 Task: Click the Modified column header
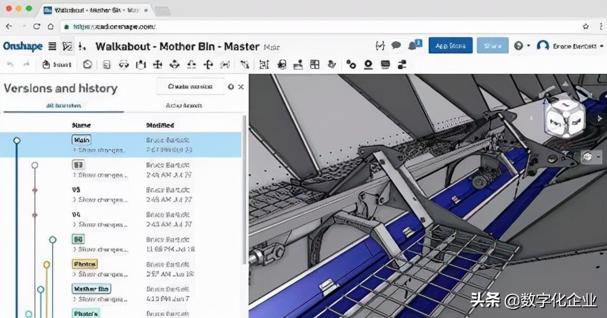160,125
